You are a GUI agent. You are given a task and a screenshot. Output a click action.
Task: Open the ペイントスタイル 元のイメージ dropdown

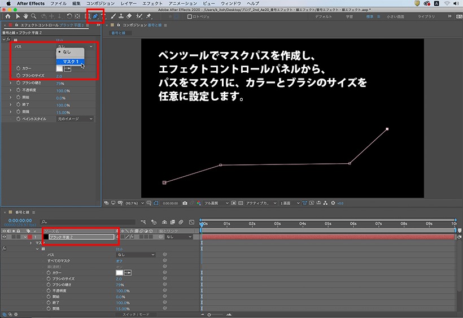[75, 119]
